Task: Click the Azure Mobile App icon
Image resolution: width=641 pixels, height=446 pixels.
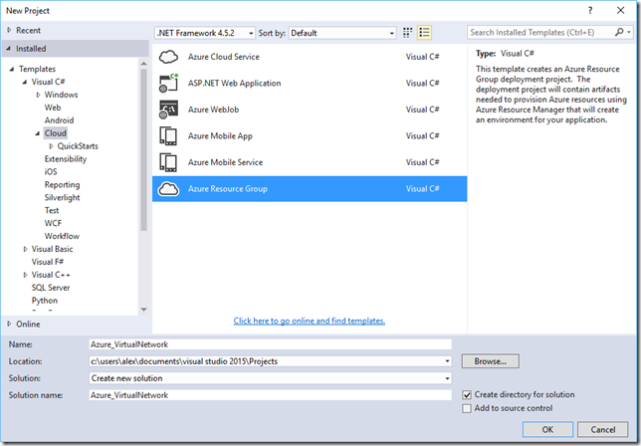Action: coord(168,135)
